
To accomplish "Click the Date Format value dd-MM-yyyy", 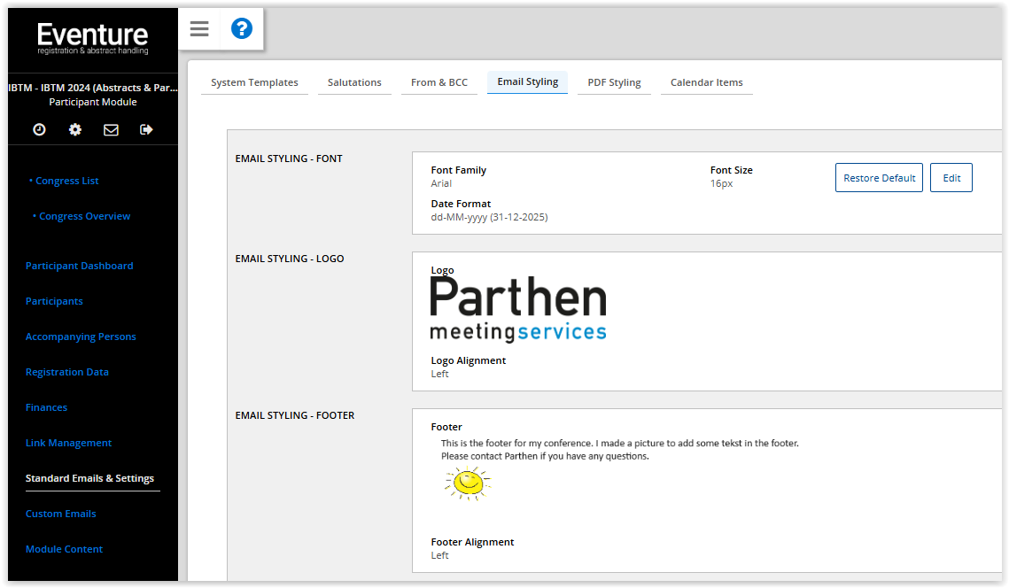I will (x=489, y=218).
